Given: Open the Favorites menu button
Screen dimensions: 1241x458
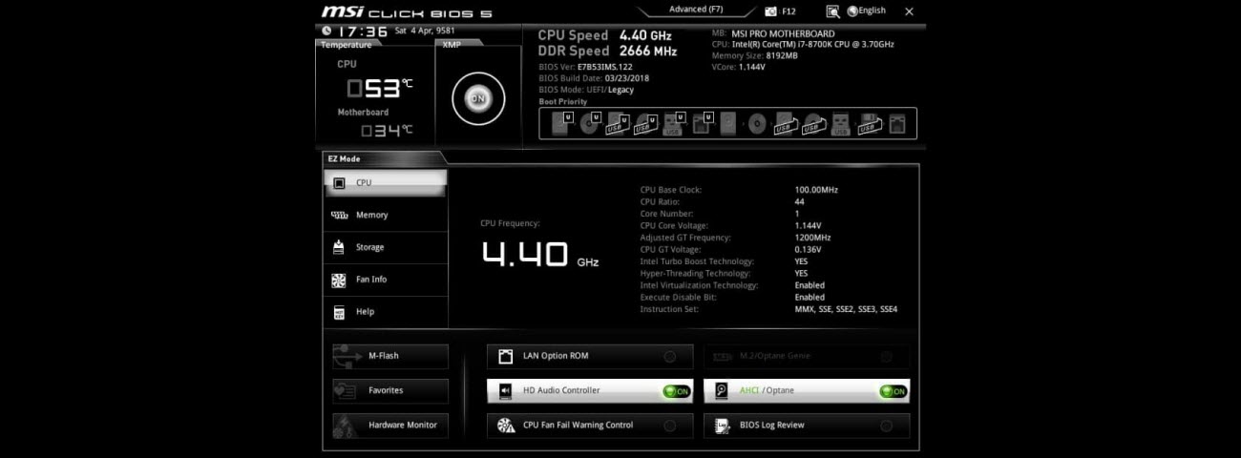Looking at the screenshot, I should tap(390, 390).
